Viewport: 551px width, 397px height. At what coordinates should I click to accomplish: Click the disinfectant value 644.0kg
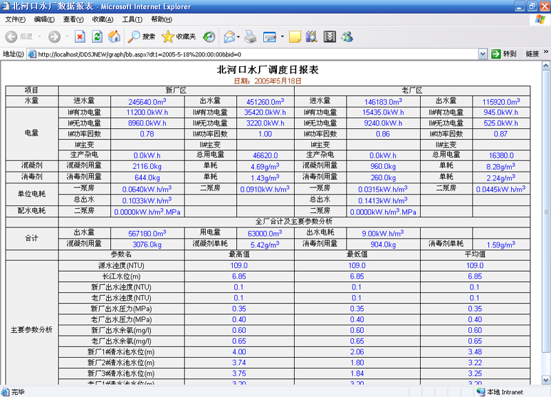click(147, 178)
